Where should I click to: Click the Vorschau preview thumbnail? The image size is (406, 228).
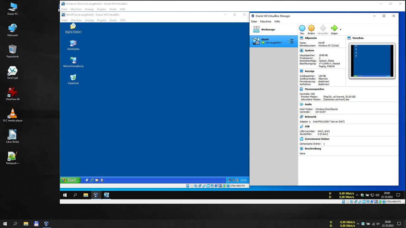372,61
